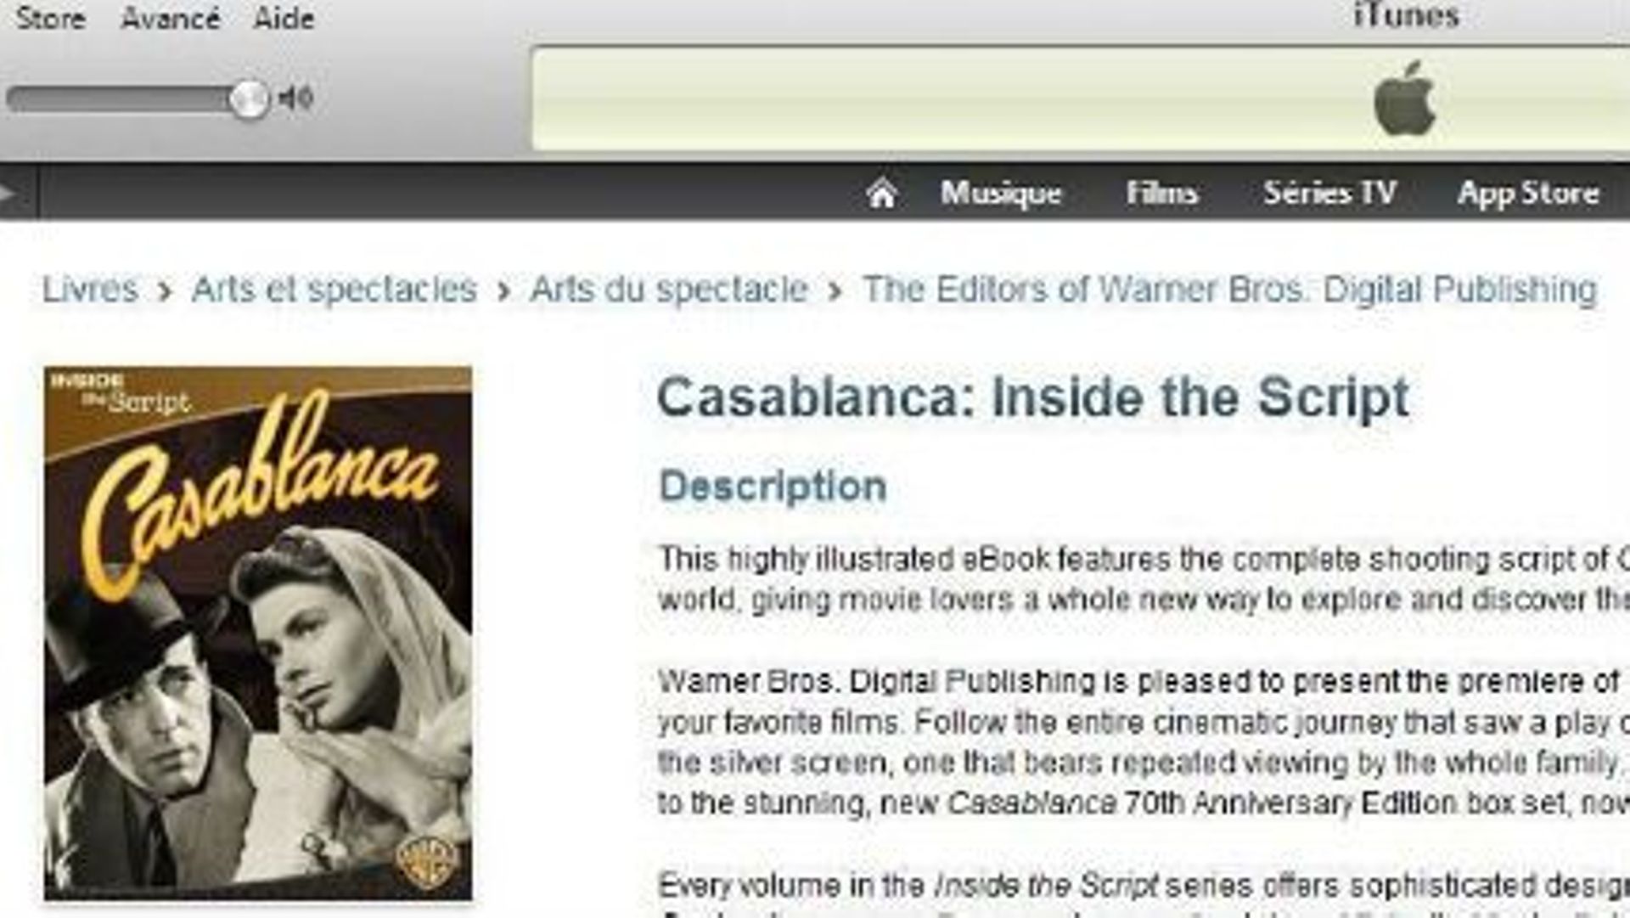Image resolution: width=1630 pixels, height=918 pixels.
Task: Adjust the volume slider knob
Action: (x=250, y=99)
